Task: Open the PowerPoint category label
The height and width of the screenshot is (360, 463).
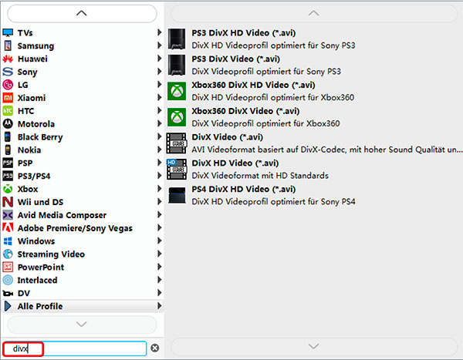Action: click(41, 267)
